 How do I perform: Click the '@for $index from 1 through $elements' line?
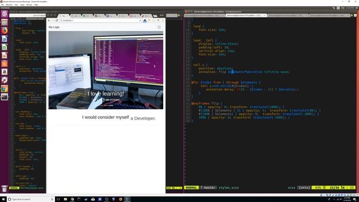pos(225,82)
